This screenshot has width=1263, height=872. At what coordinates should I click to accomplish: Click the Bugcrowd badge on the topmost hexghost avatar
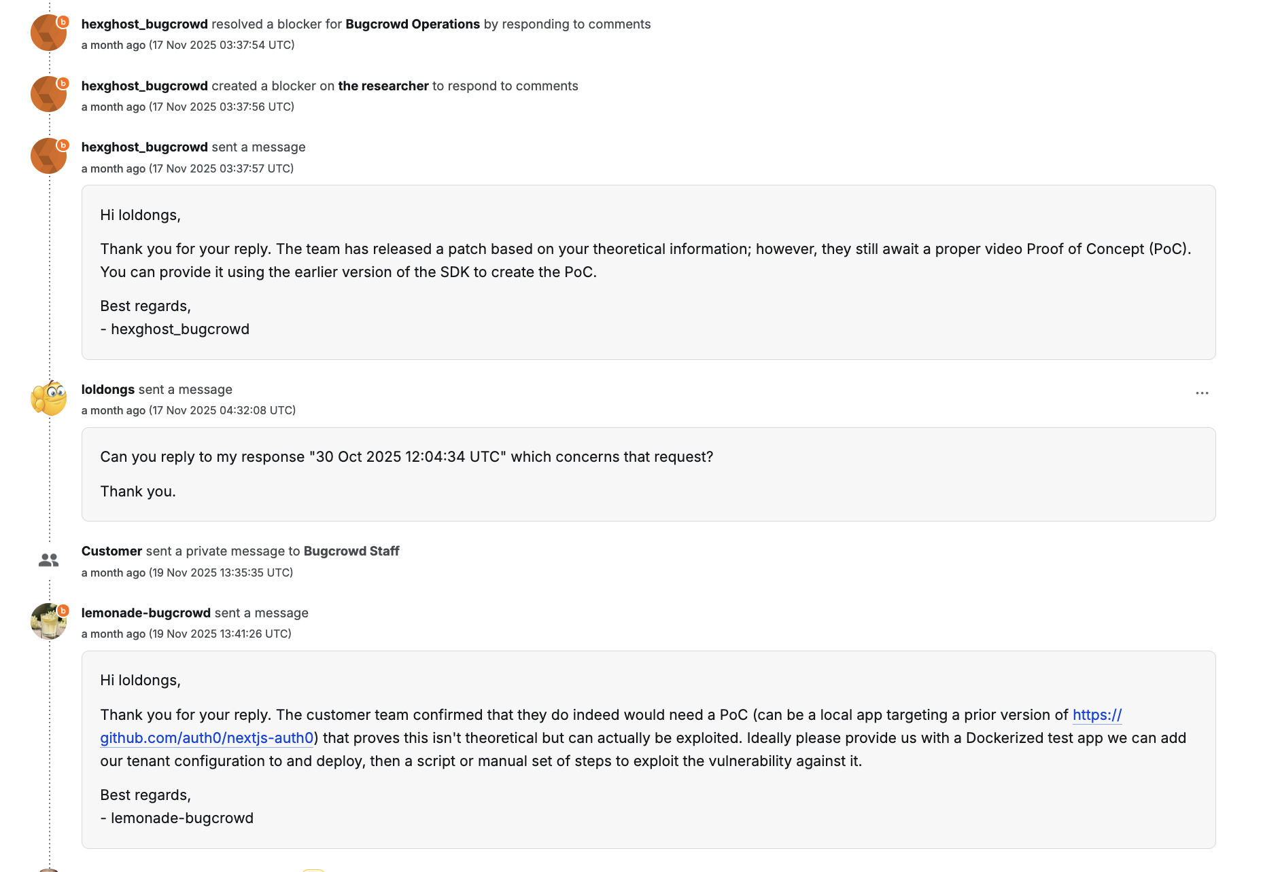(x=62, y=21)
